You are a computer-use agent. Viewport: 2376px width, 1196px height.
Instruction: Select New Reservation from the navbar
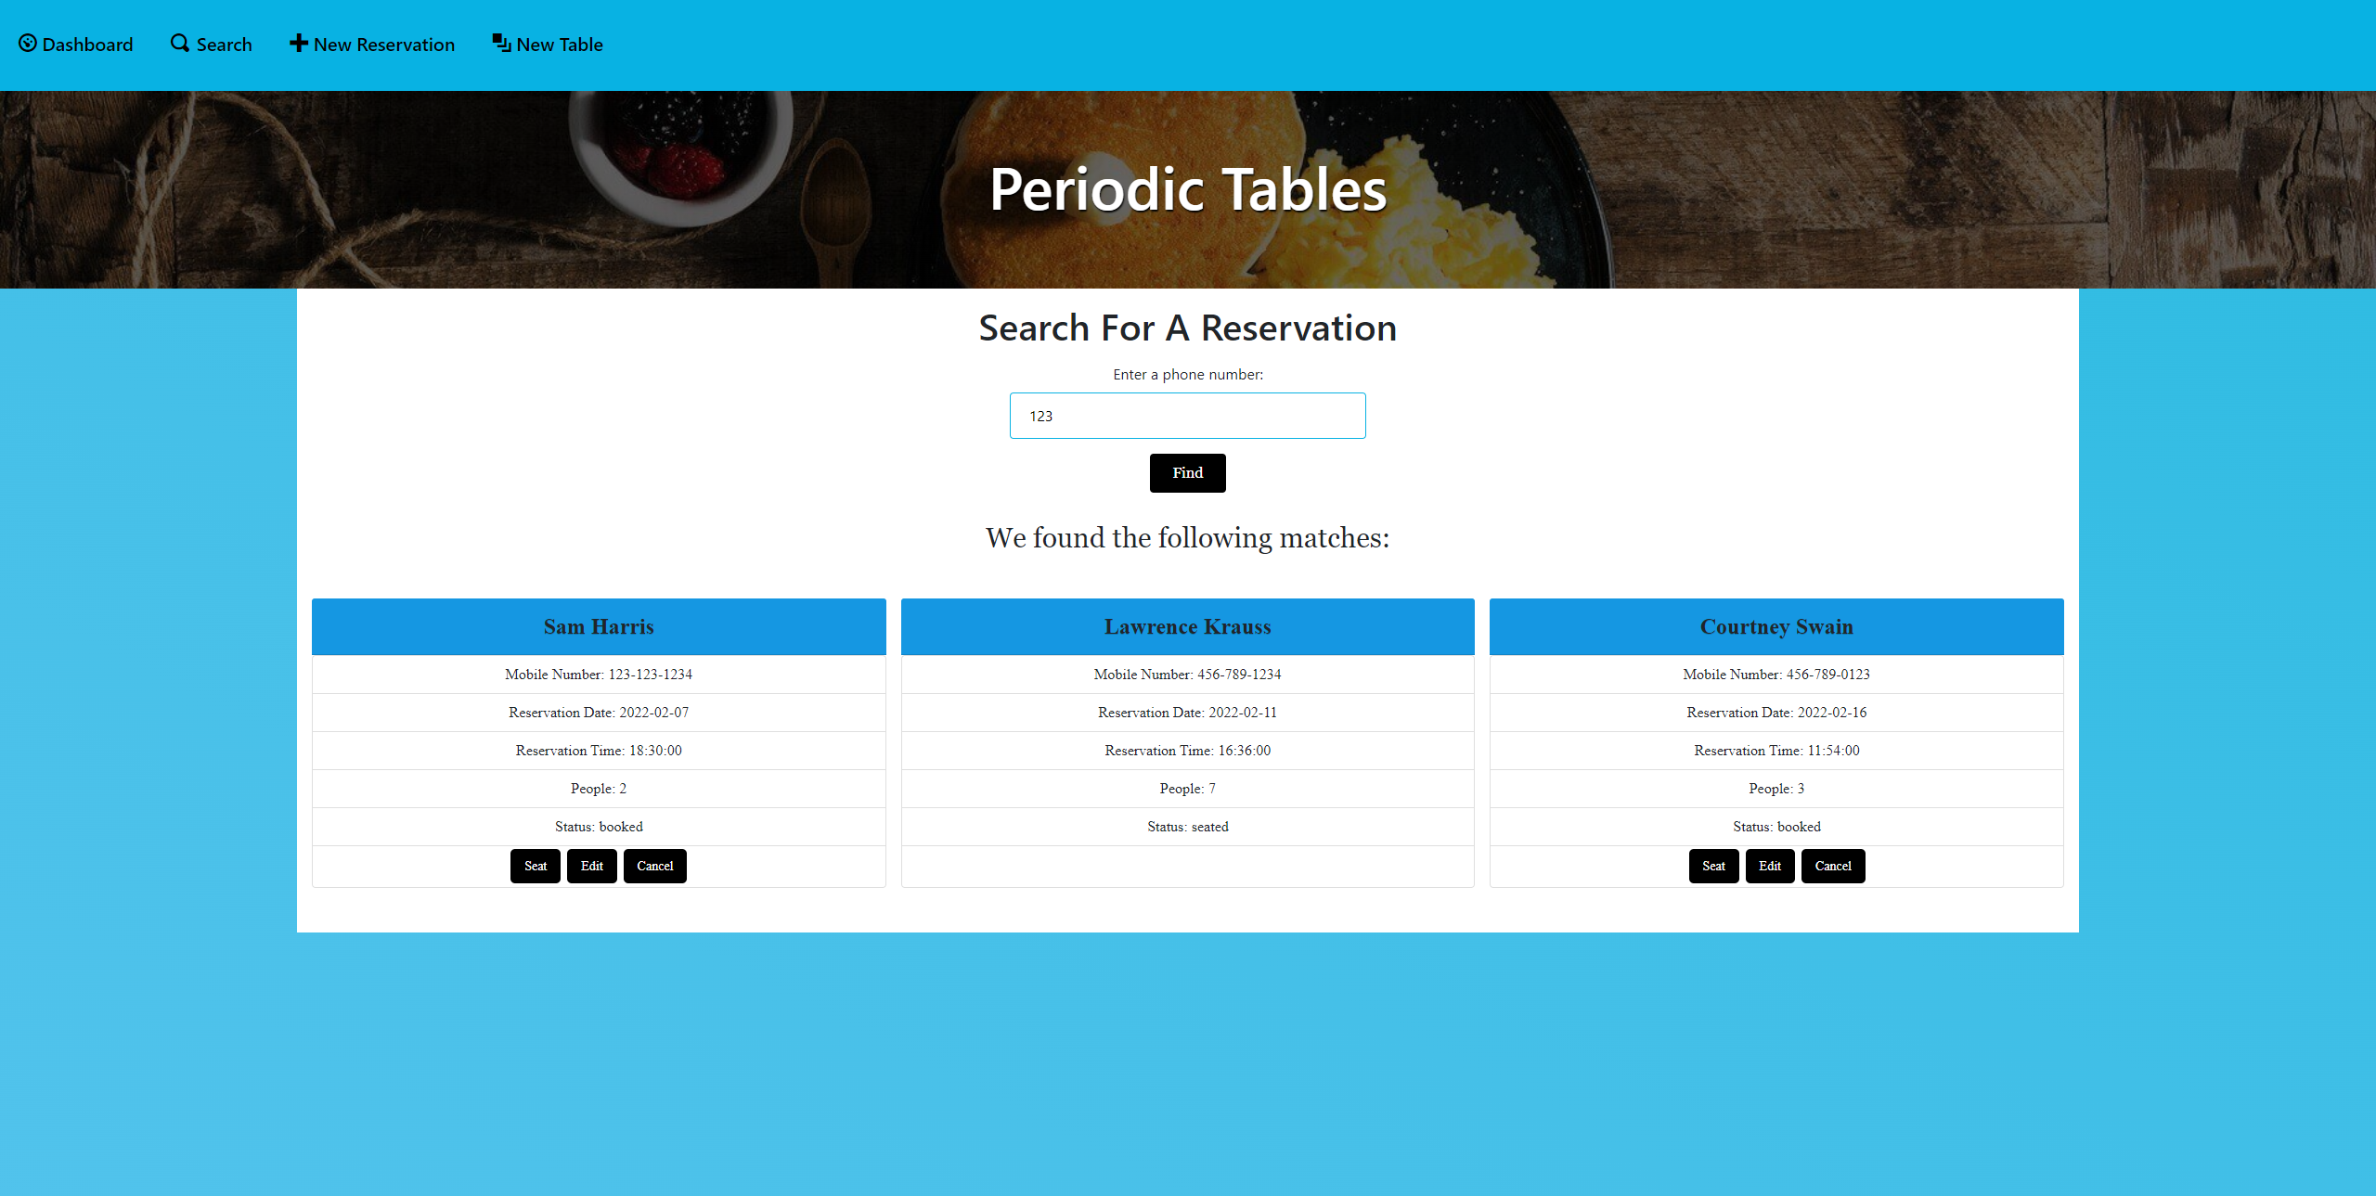coord(382,44)
